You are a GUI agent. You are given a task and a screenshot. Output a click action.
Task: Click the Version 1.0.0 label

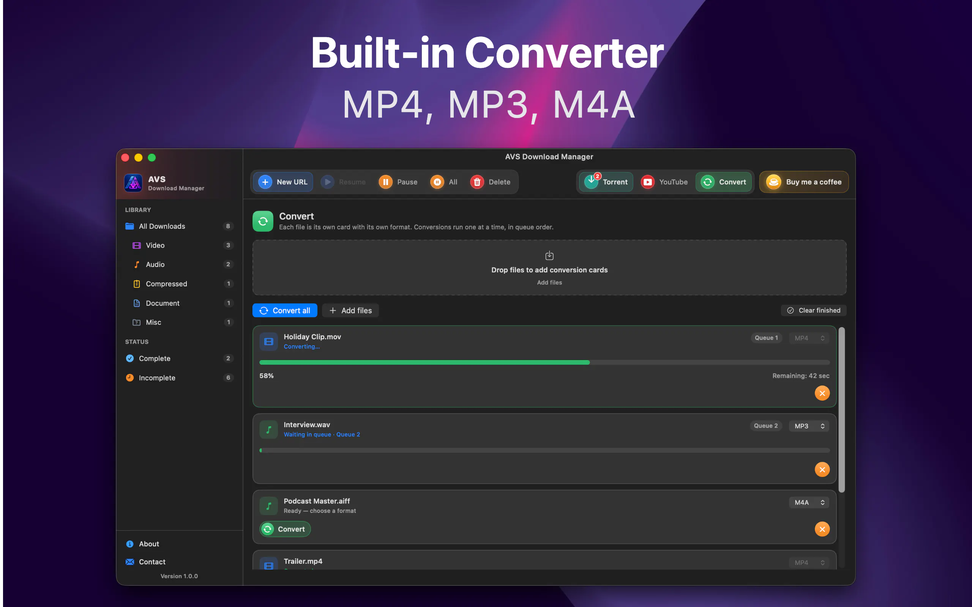179,576
